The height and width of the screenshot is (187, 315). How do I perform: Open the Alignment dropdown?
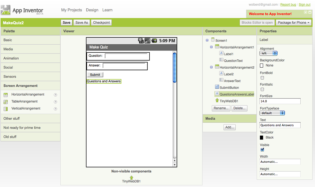[268, 53]
